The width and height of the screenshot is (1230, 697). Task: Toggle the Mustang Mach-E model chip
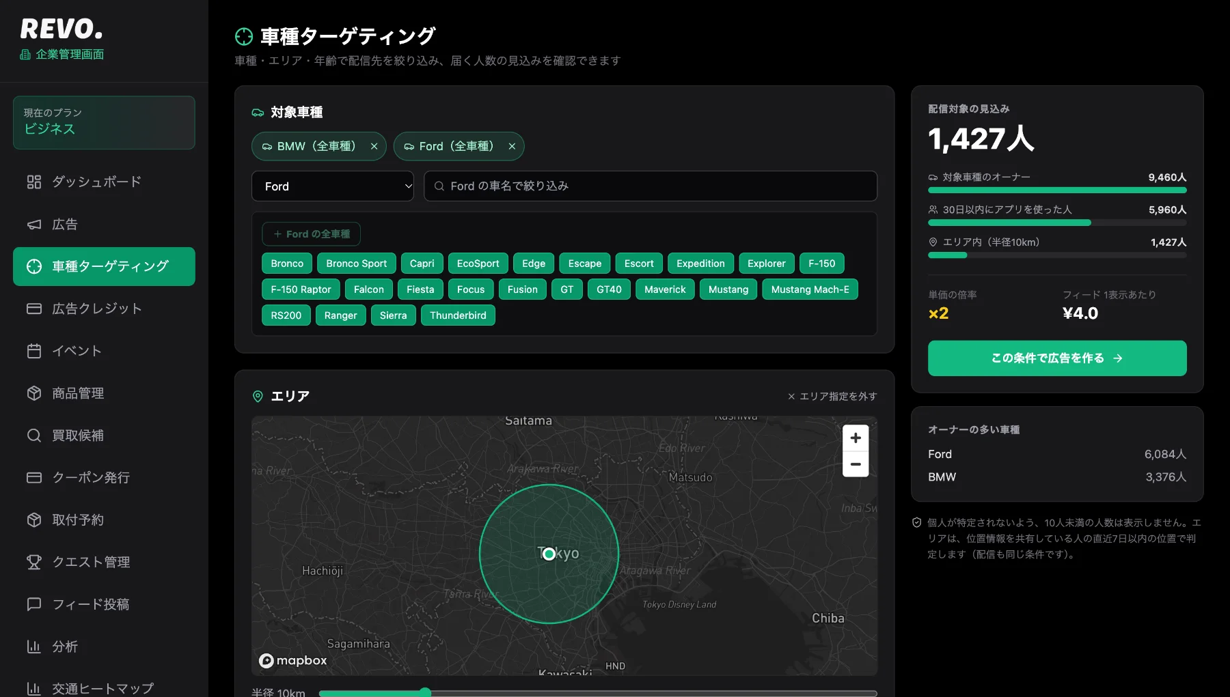coord(810,289)
